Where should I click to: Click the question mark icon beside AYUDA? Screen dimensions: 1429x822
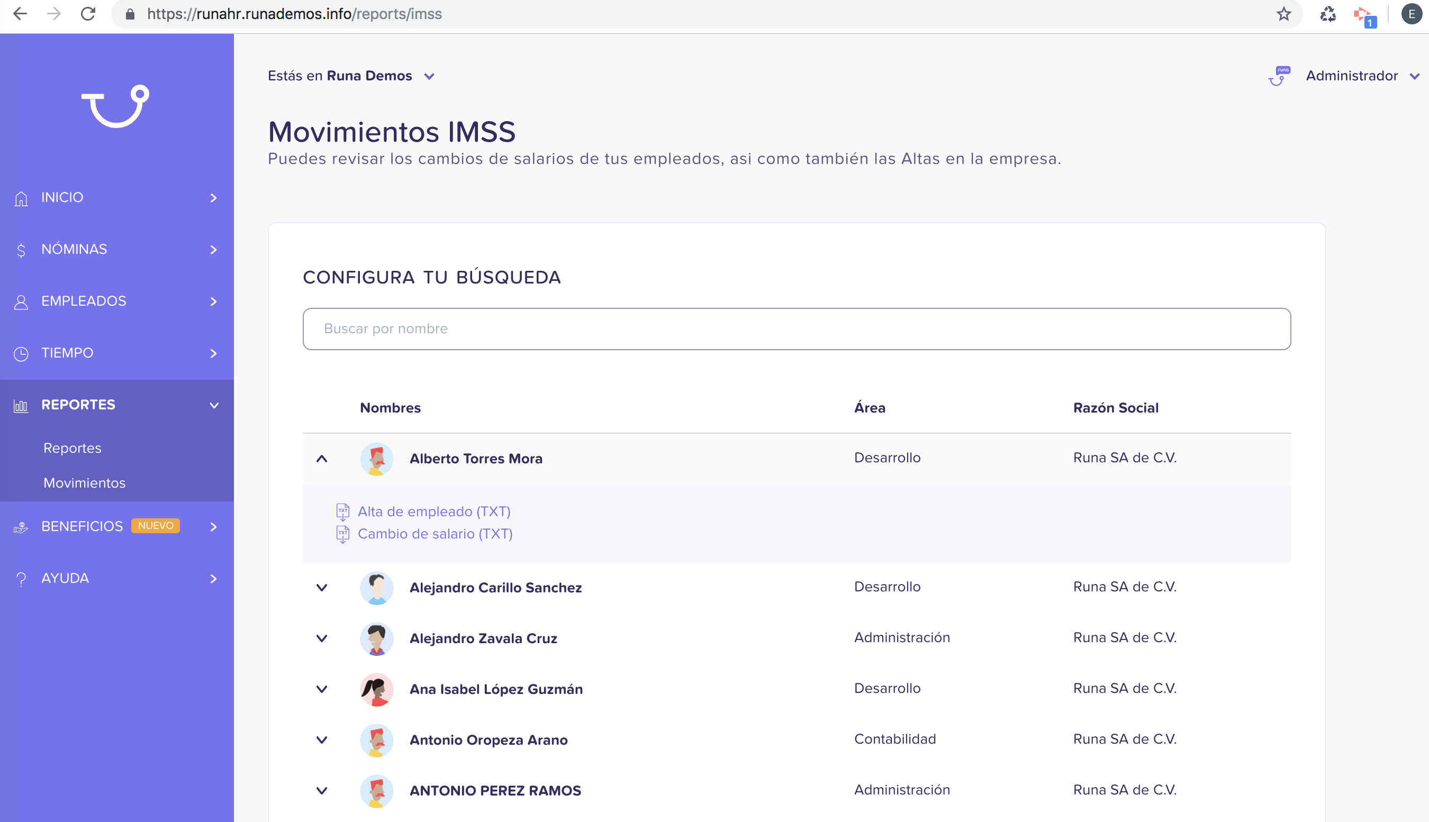point(21,579)
